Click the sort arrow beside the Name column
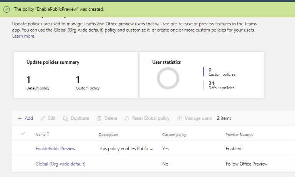This screenshot has height=177, width=295. tap(48, 134)
